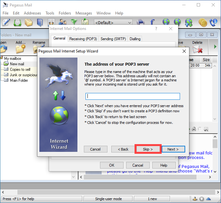
Task: Click the POP3 server address text field
Action: tap(133, 96)
